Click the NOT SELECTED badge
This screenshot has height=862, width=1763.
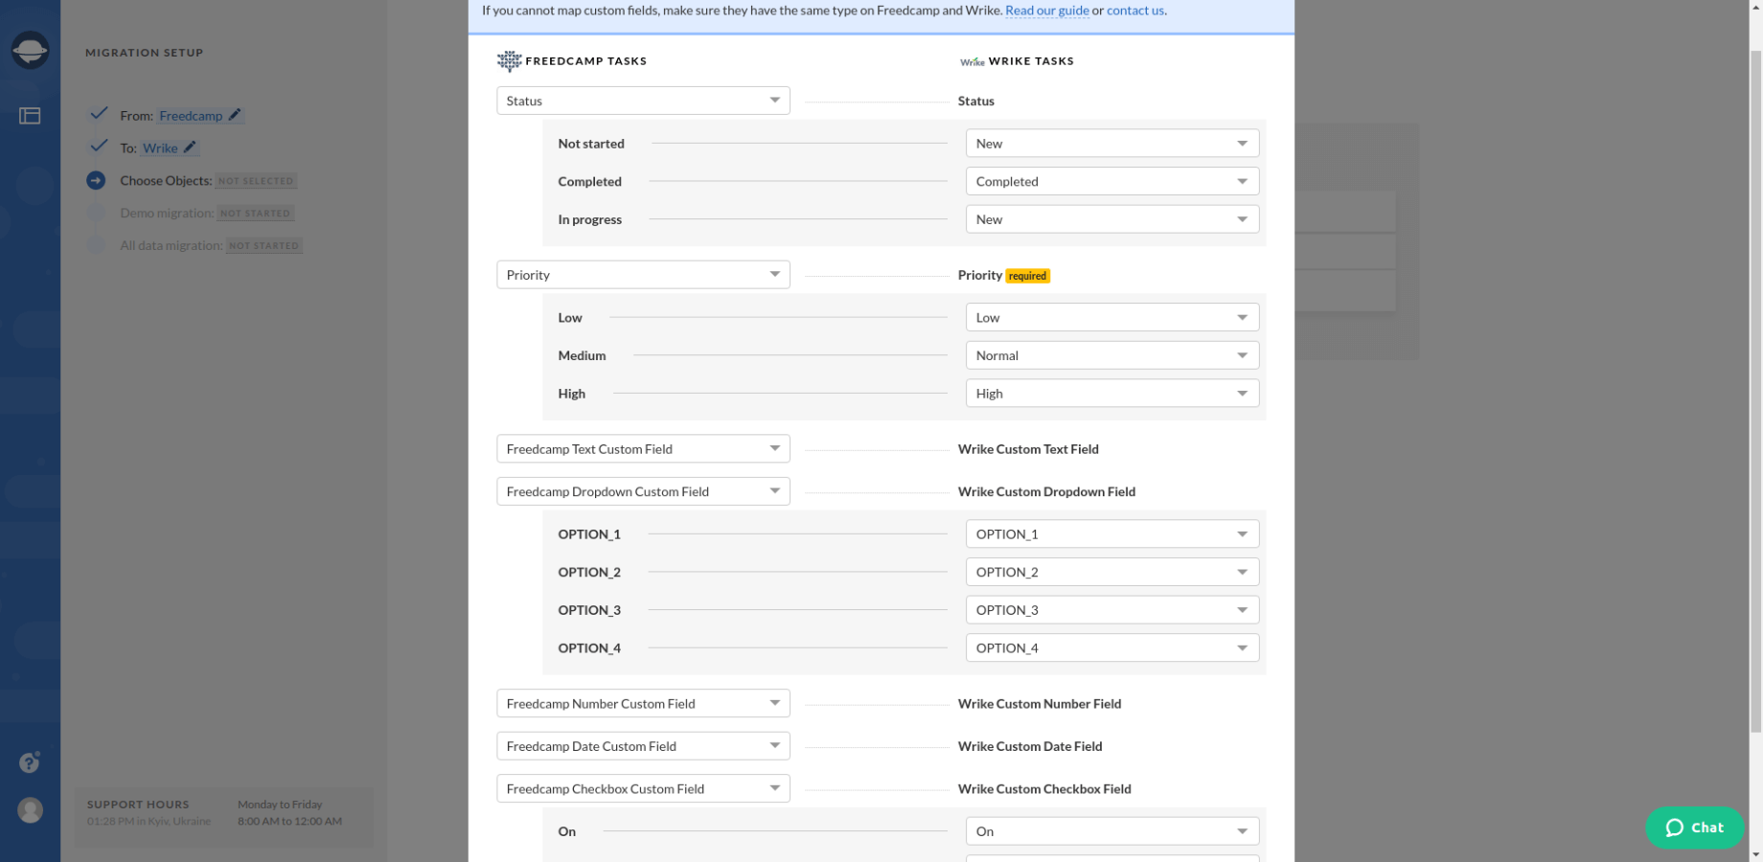tap(256, 181)
